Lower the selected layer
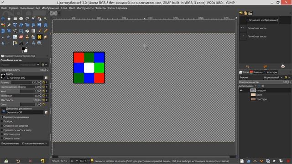Viewport: 292px width, 164px height. pyautogui.click(x=261, y=161)
